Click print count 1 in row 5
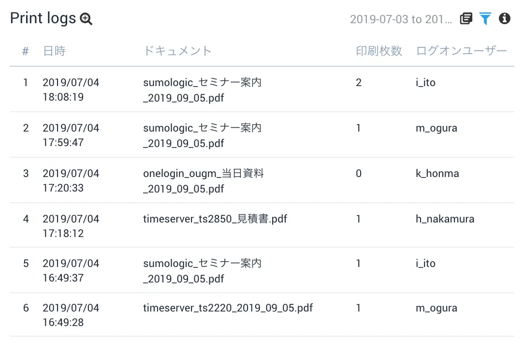 359,264
